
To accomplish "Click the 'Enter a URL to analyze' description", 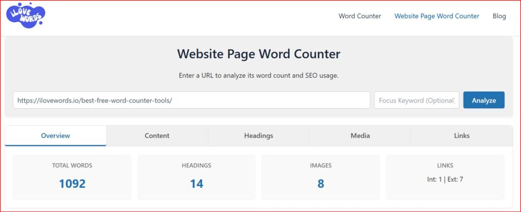I will pos(258,76).
